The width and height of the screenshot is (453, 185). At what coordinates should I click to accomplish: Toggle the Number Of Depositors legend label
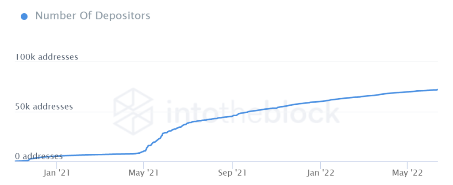point(92,16)
